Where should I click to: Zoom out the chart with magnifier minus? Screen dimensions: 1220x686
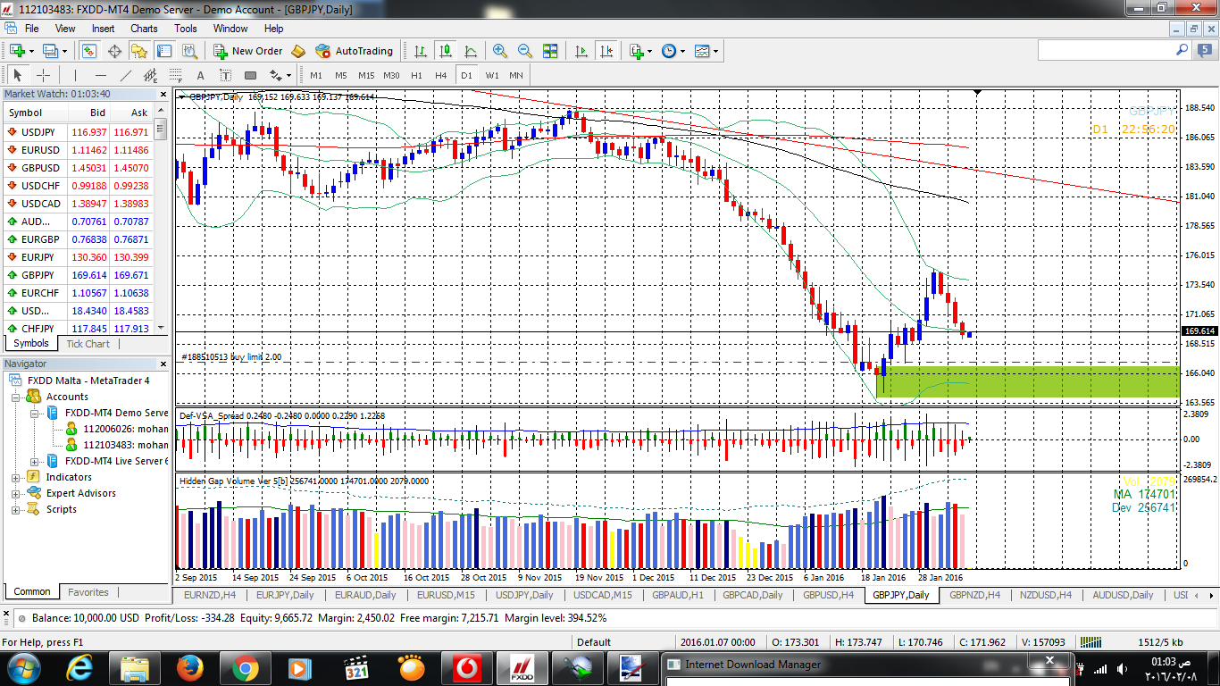point(525,51)
